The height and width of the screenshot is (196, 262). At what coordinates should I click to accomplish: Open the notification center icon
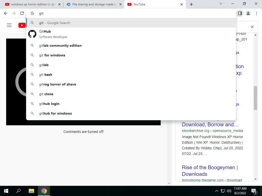(254, 191)
